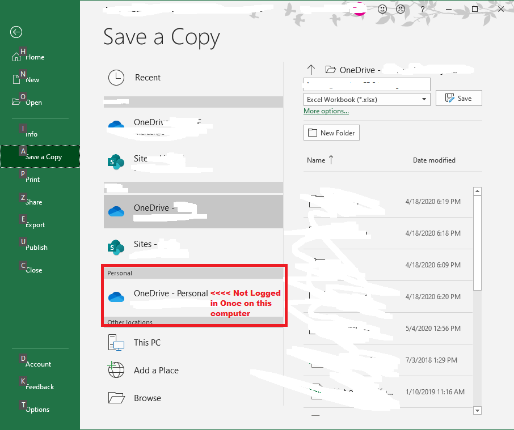Click the file list scroll up arrow

coord(477,191)
